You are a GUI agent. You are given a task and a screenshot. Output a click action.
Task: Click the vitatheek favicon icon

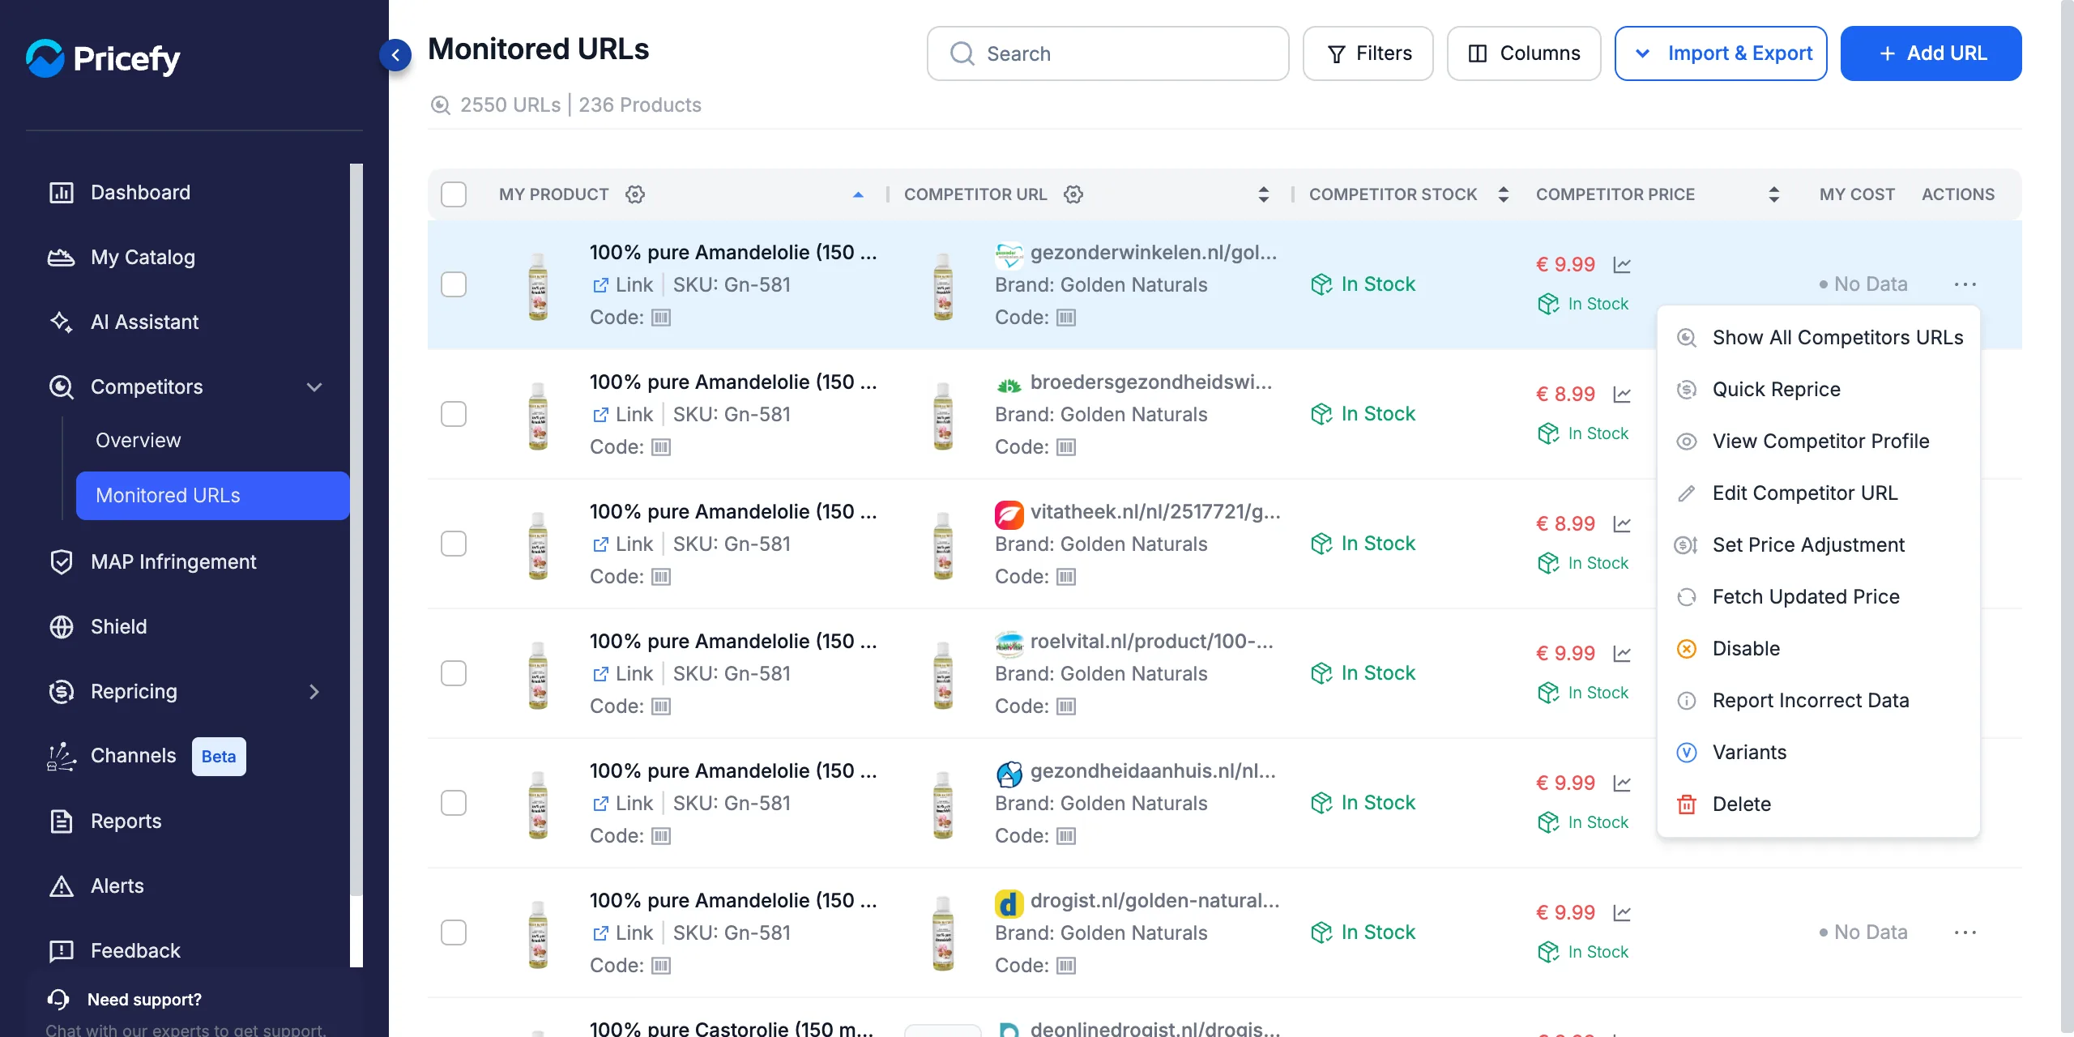[1009, 514]
